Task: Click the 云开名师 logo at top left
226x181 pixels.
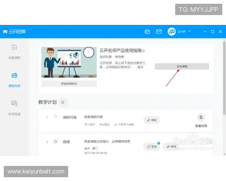Action: (x=14, y=31)
